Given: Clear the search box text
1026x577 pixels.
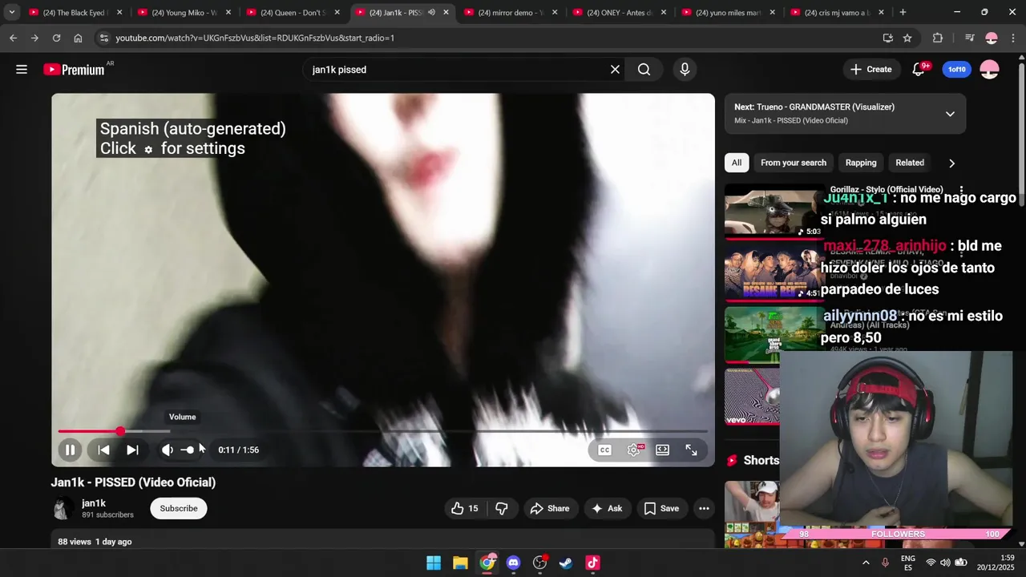Looking at the screenshot, I should point(615,70).
